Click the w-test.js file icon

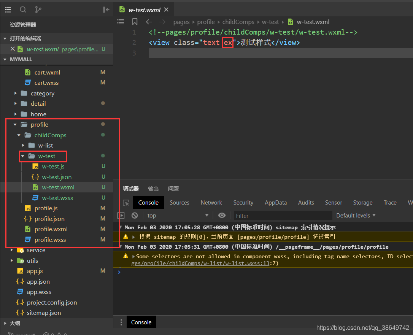click(35, 167)
